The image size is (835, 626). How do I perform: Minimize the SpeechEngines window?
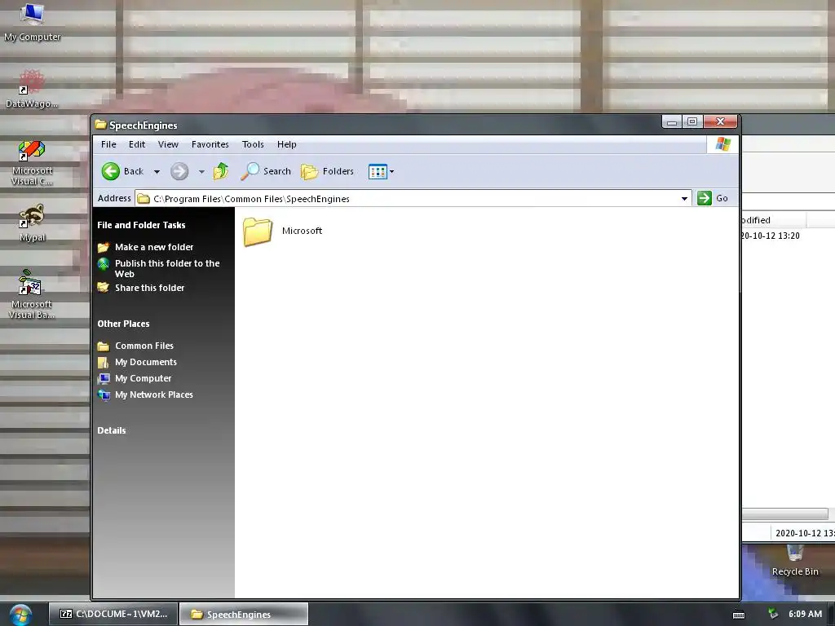coord(672,122)
